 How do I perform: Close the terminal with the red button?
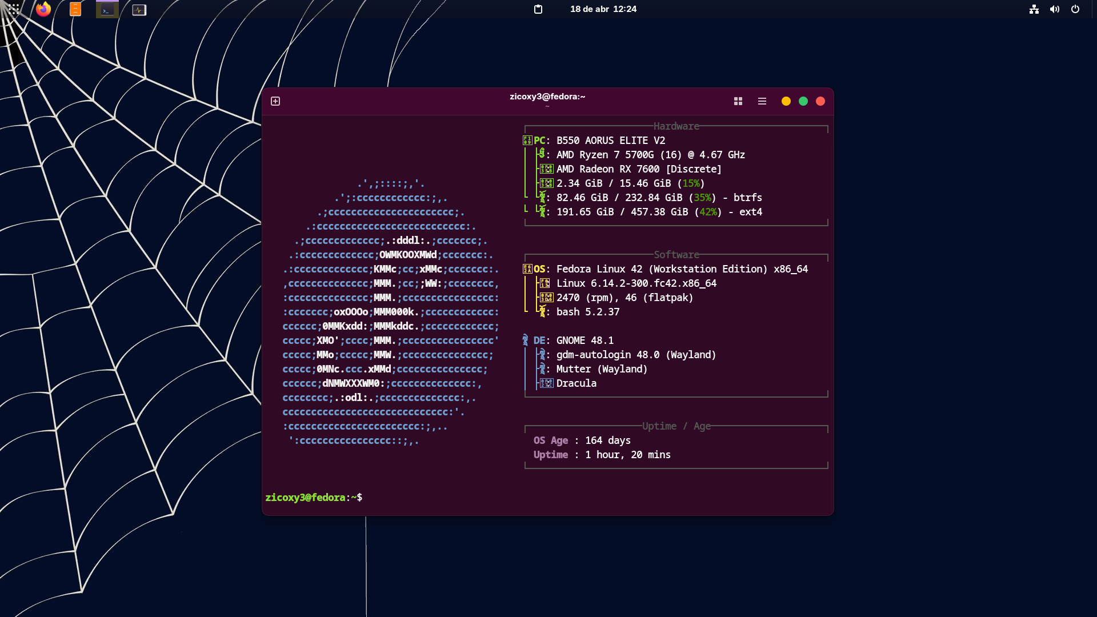pyautogui.click(x=820, y=101)
